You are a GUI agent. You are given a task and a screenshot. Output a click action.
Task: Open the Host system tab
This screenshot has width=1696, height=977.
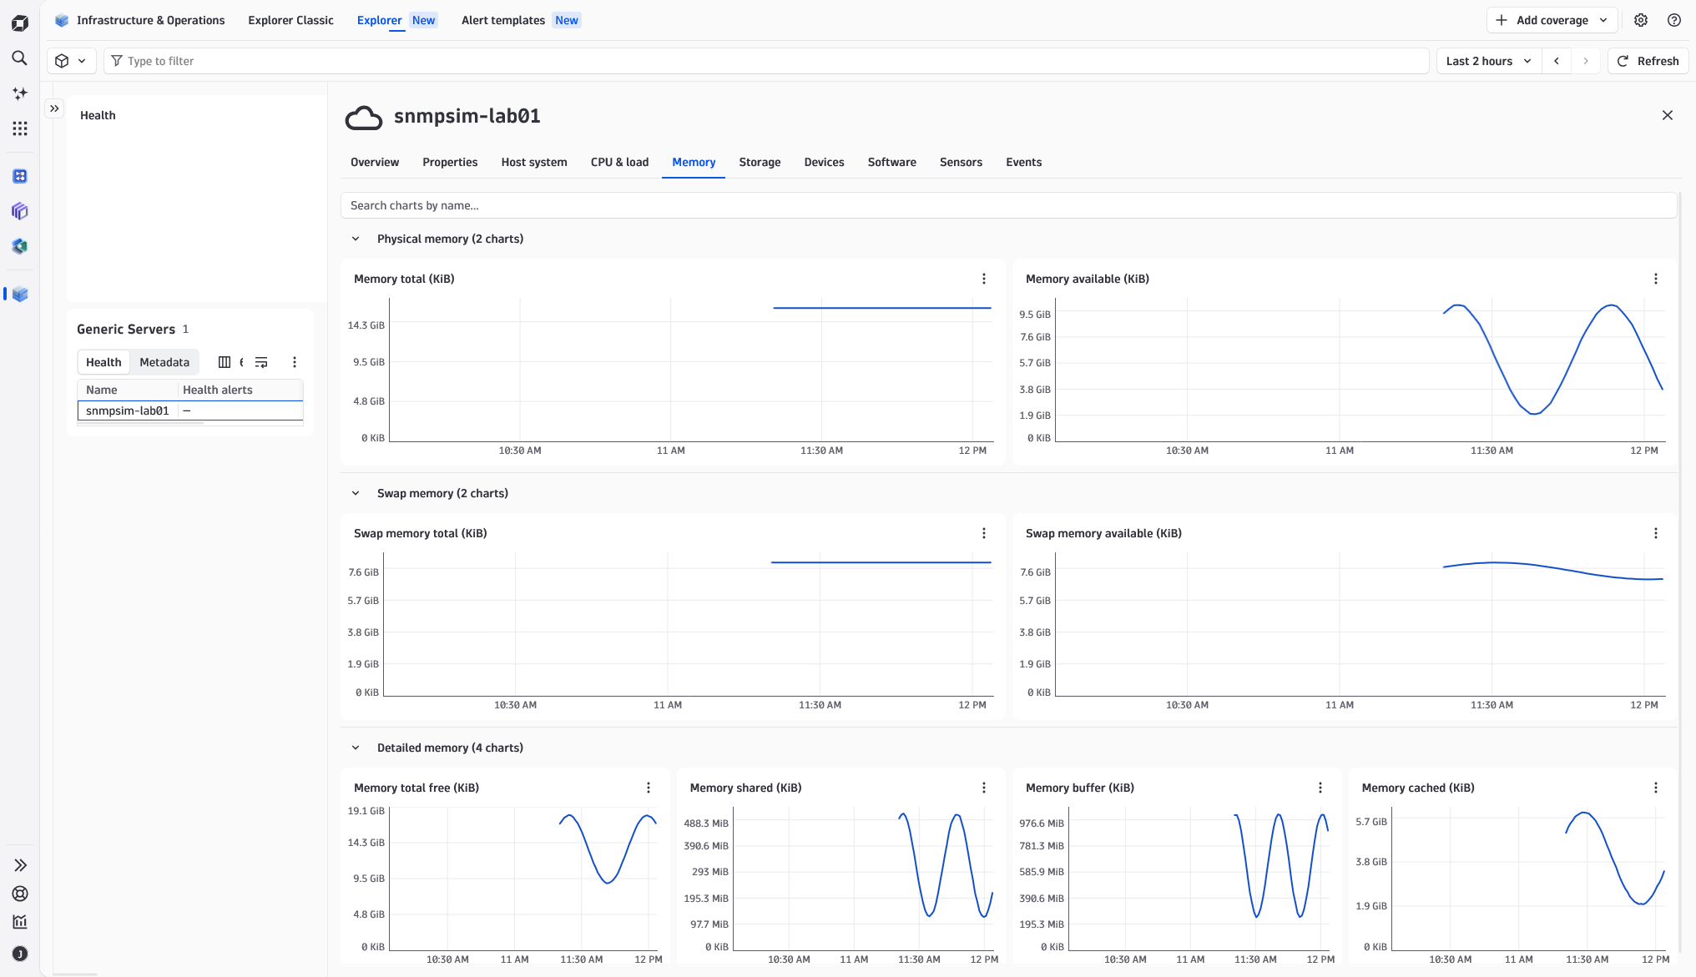[534, 162]
